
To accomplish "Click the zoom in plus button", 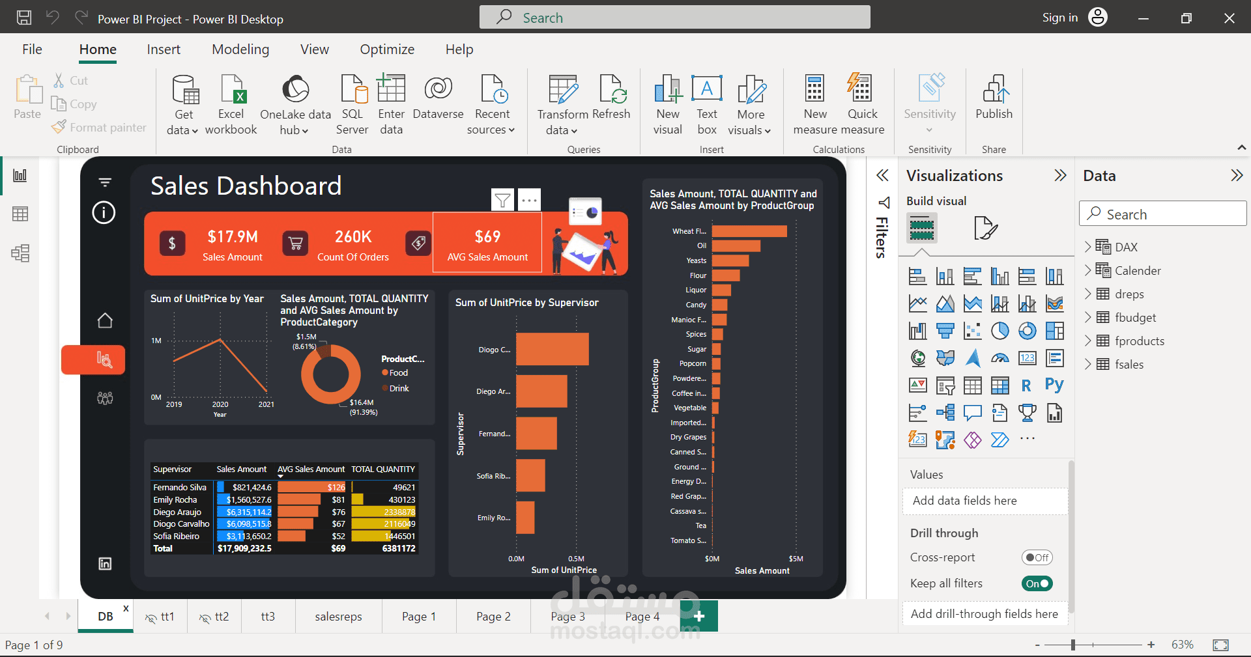I will point(1151,645).
